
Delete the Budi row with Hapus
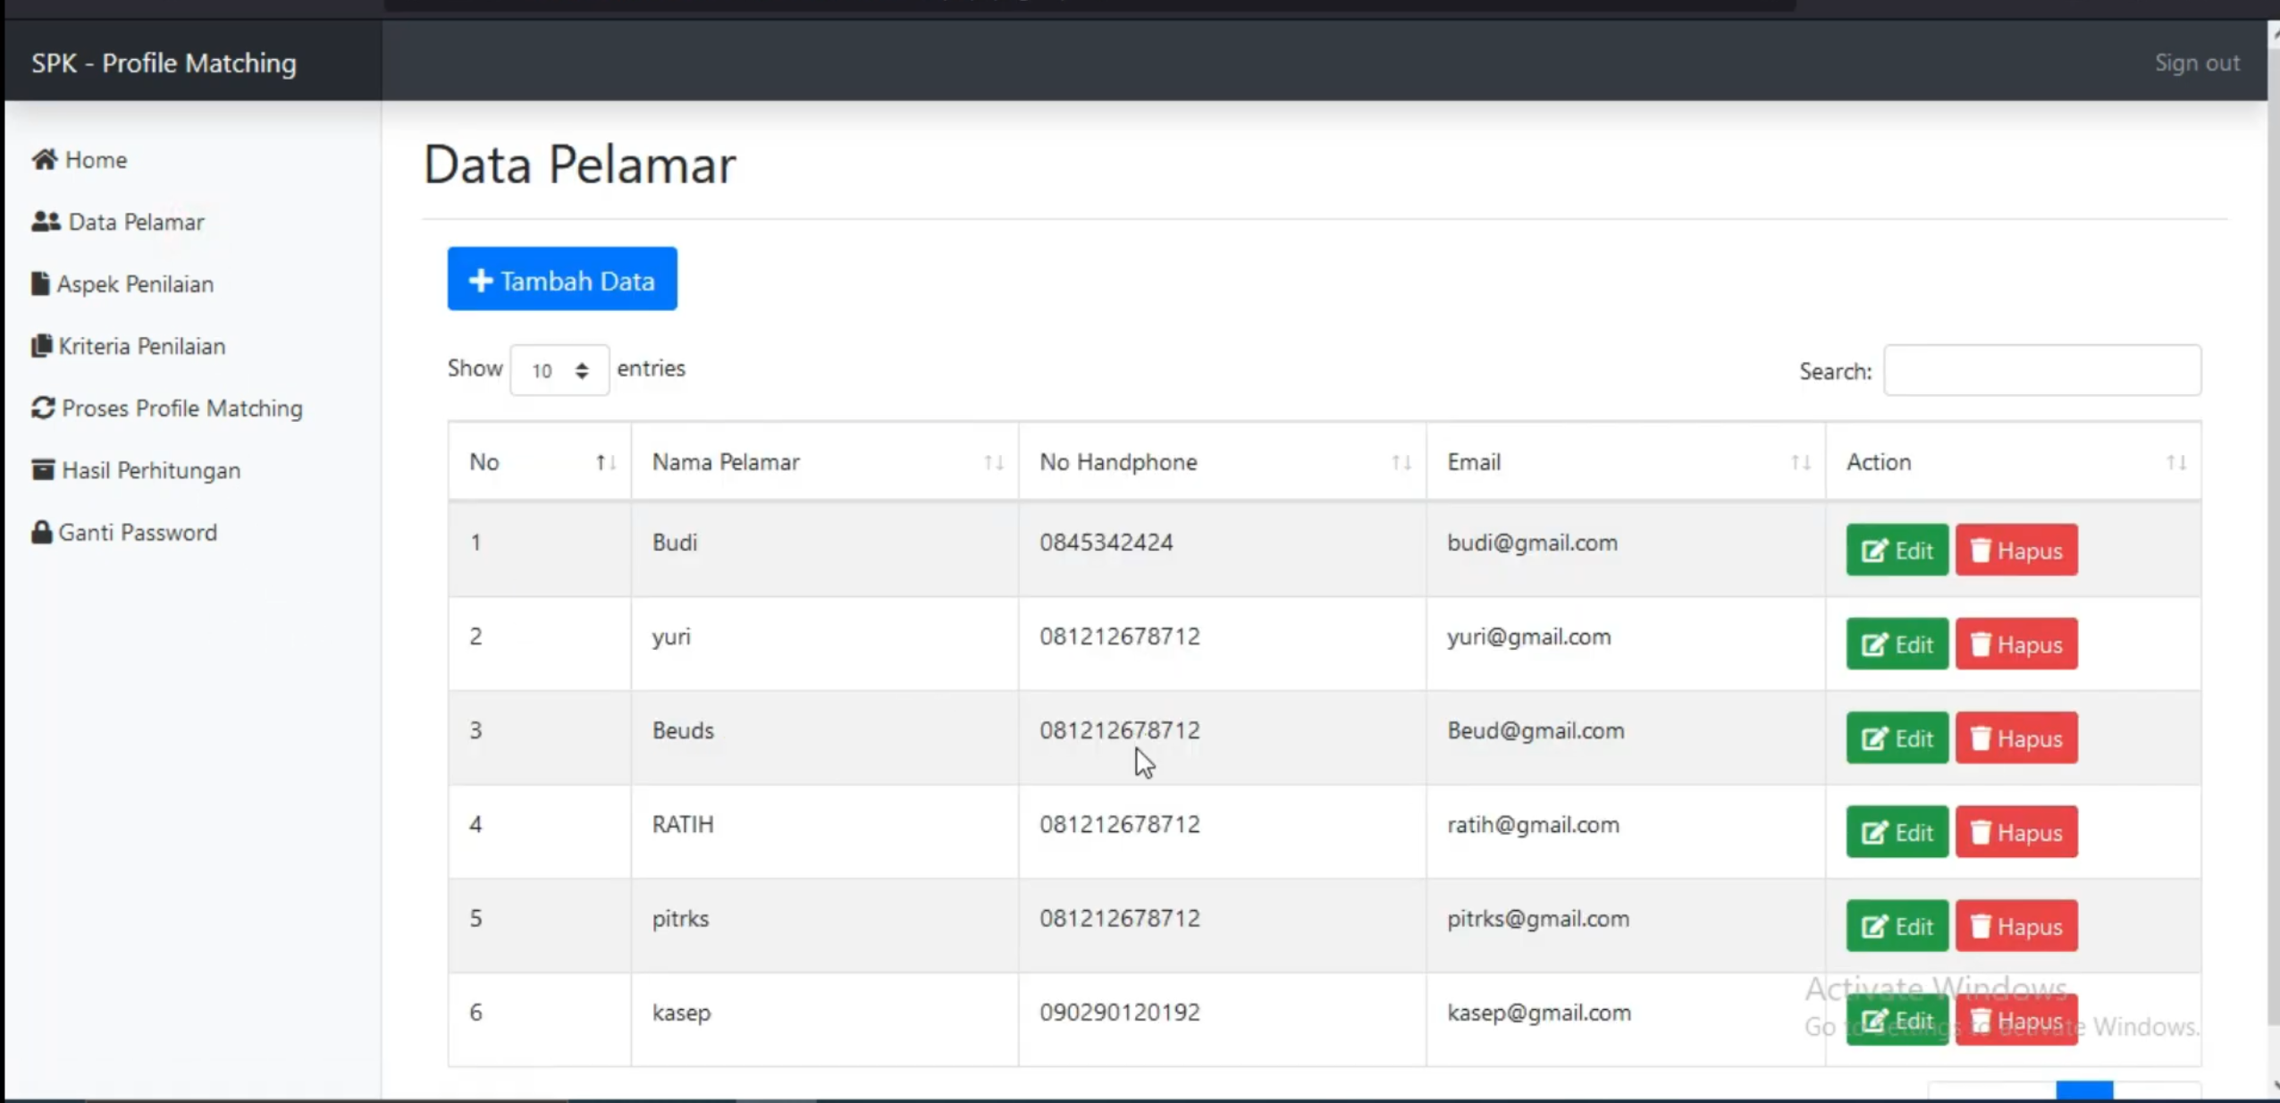[x=2016, y=550]
